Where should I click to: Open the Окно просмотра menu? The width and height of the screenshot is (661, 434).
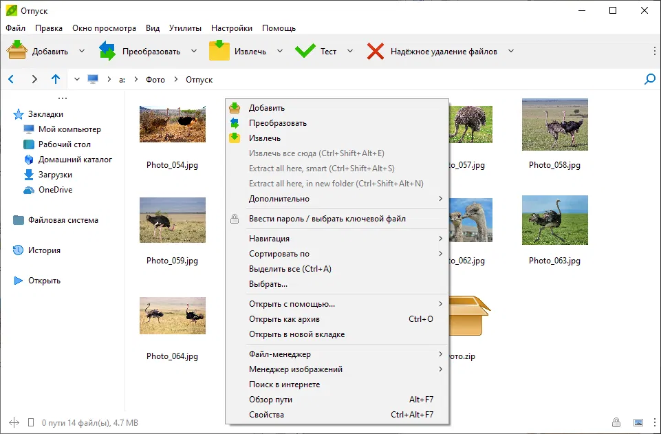click(x=104, y=28)
